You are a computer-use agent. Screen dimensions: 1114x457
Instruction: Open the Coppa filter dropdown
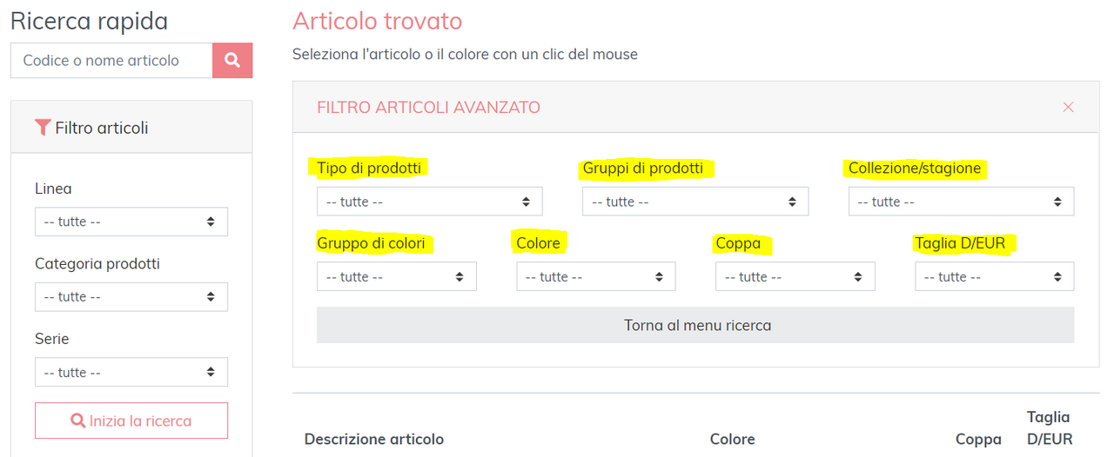(x=795, y=277)
